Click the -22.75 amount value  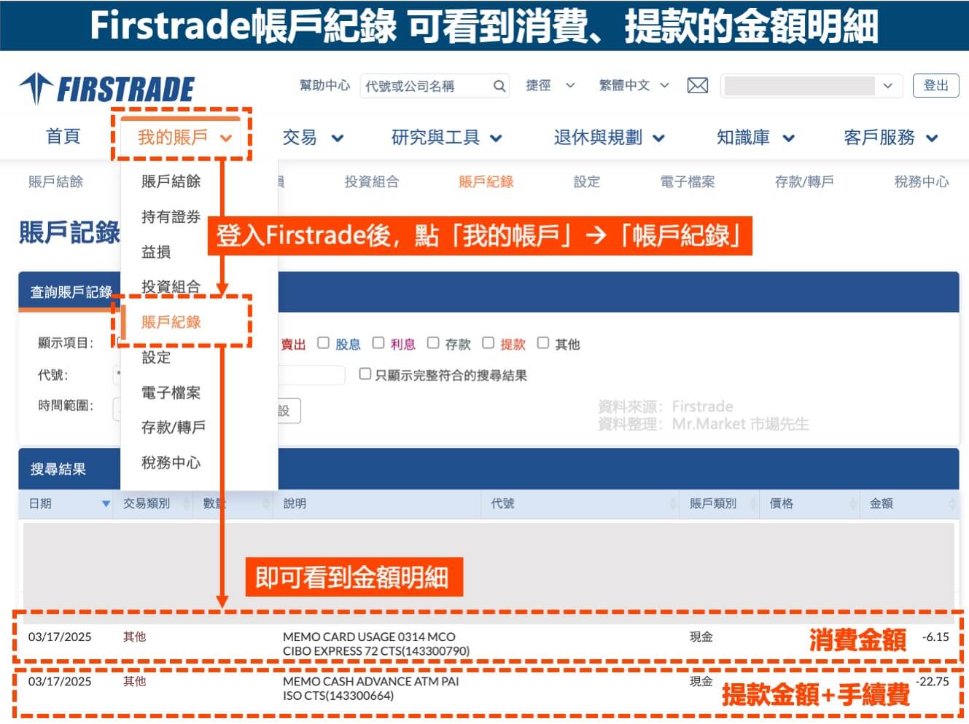(933, 682)
